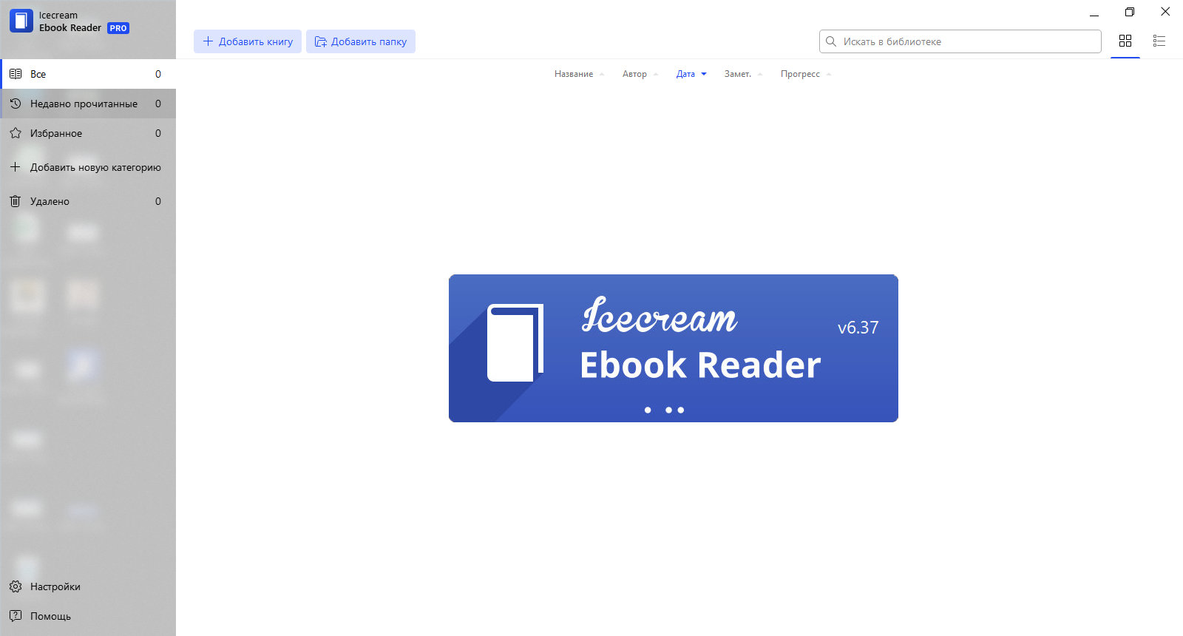Click the zero count beside Все
Screen dimensions: 1183x636
(158, 74)
